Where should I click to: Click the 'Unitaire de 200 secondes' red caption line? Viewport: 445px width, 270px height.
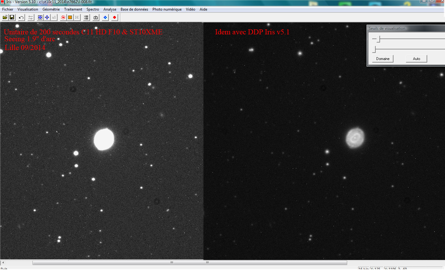click(83, 32)
